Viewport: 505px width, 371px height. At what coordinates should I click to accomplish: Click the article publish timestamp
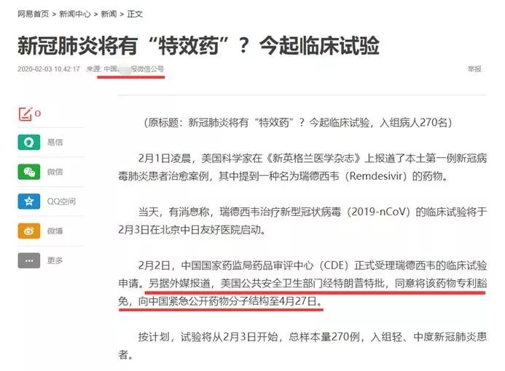(x=49, y=69)
